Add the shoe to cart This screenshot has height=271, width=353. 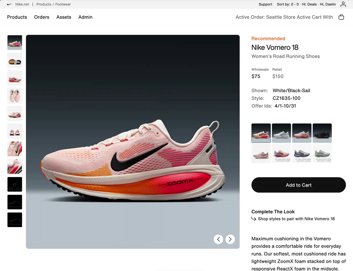click(299, 185)
